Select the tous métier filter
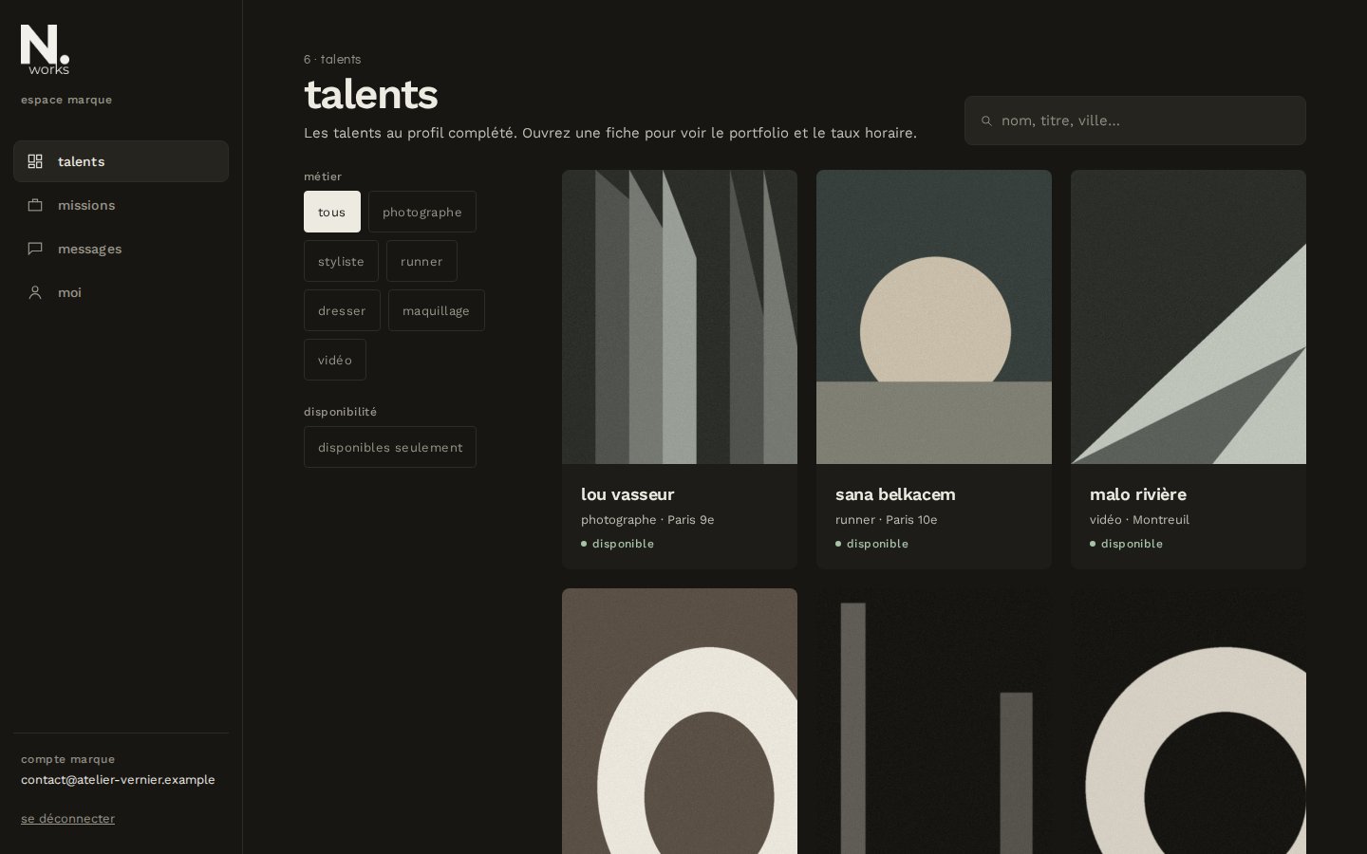The height and width of the screenshot is (854, 1367). (332, 212)
